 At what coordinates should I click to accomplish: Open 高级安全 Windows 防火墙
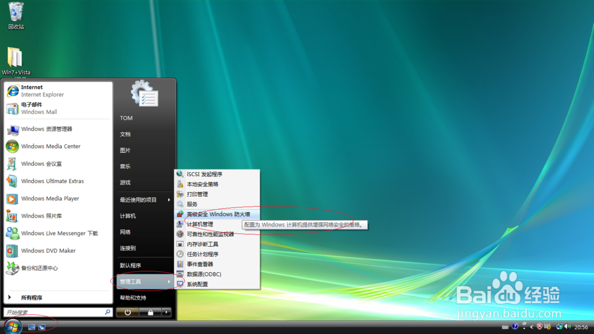[217, 214]
